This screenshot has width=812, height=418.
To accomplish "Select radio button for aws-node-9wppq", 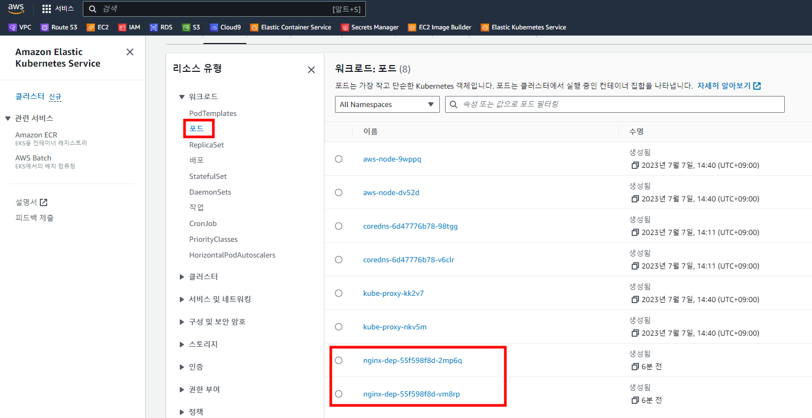I will (339, 159).
